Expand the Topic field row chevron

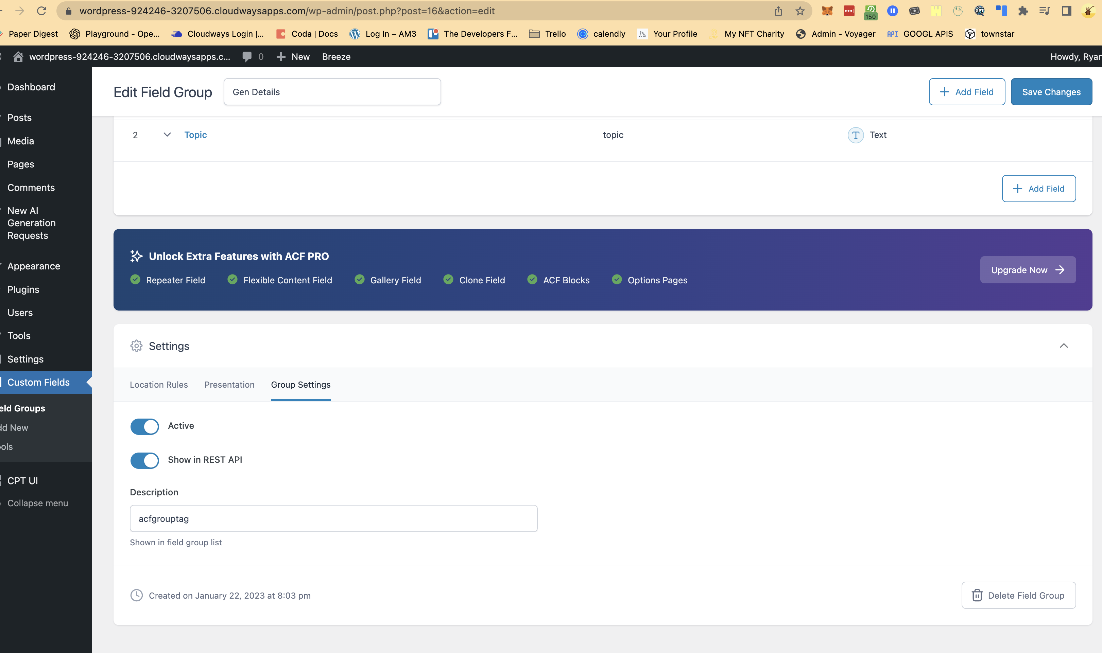tap(167, 135)
